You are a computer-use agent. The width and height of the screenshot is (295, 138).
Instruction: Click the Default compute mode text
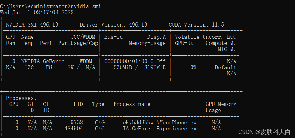(x=225, y=67)
